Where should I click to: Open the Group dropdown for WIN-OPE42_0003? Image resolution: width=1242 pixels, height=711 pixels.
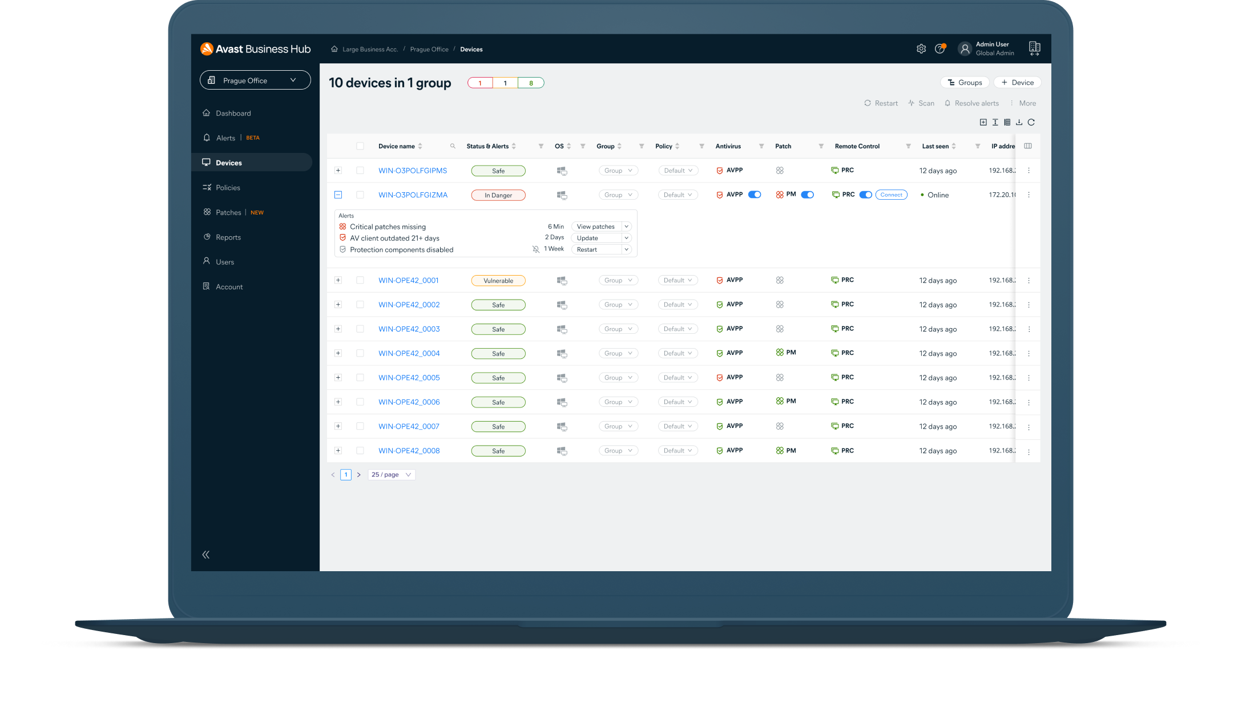616,329
